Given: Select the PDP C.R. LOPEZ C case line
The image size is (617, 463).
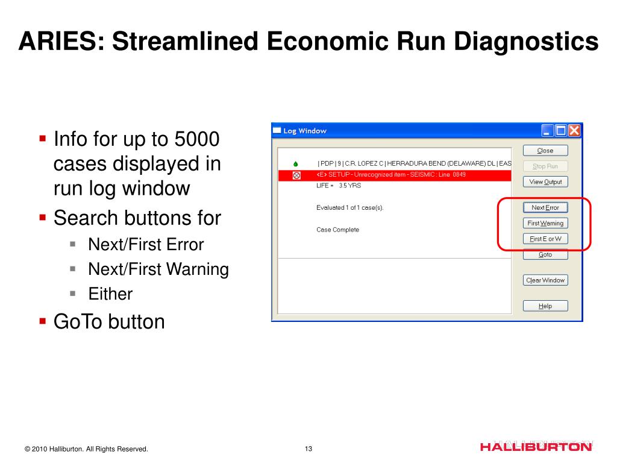Looking at the screenshot, I should pos(414,163).
